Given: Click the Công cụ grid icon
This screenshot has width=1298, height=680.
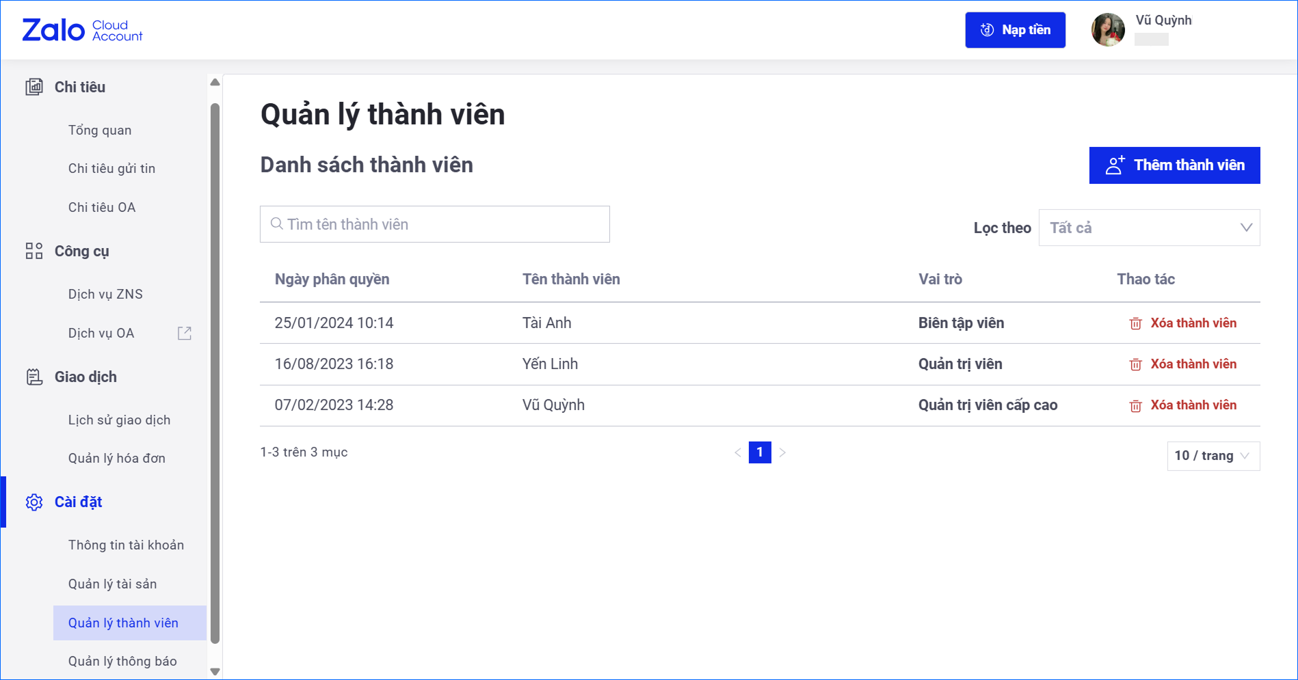Looking at the screenshot, I should 34,251.
